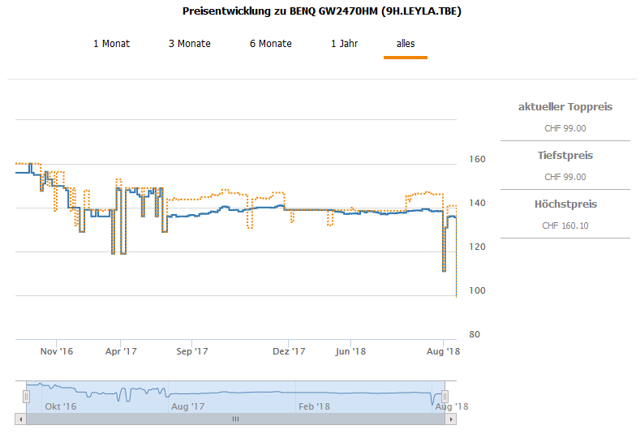Click the horizontal scrollbar thumb grip
640x434 pixels.
(x=236, y=419)
